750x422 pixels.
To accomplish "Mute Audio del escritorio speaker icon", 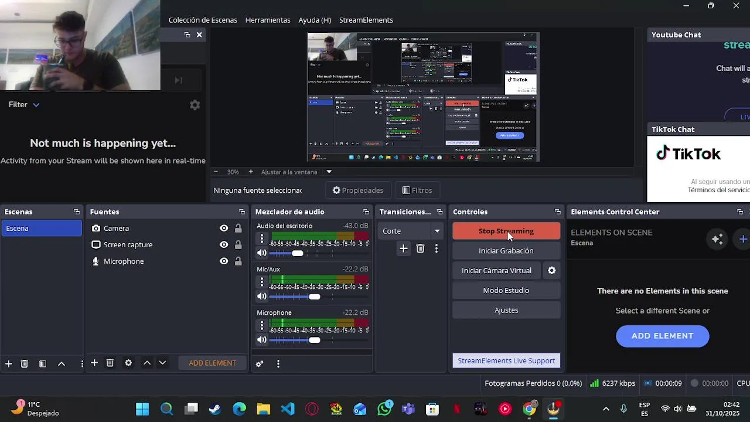I will pos(261,253).
